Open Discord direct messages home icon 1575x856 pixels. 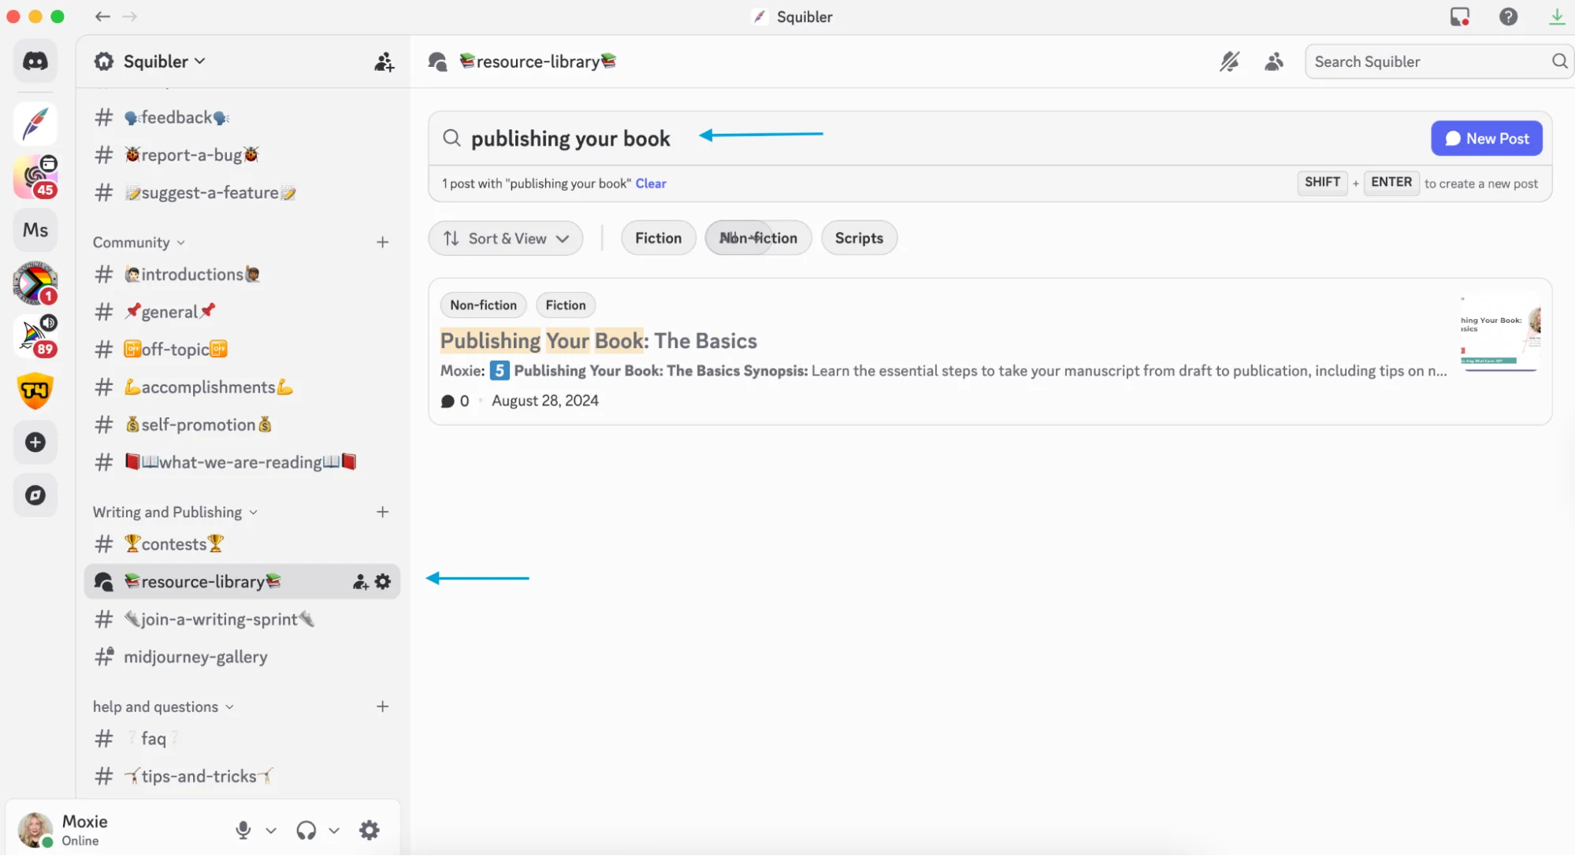point(35,61)
